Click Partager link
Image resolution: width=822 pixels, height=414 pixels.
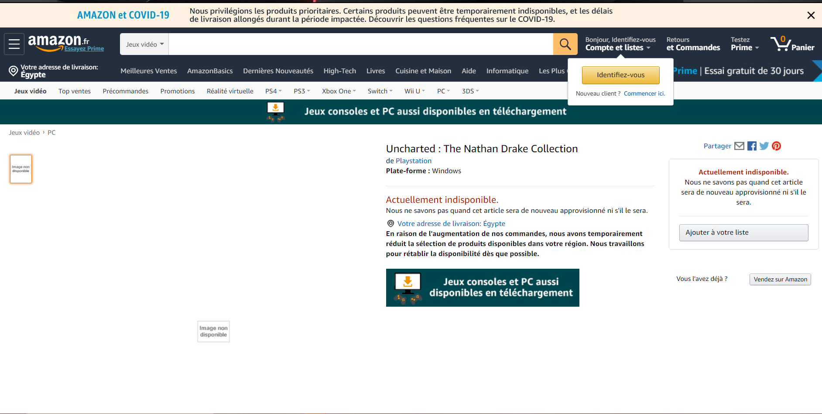click(717, 146)
